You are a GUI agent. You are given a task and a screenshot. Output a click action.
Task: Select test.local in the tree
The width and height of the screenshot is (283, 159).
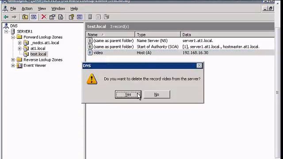point(38,54)
